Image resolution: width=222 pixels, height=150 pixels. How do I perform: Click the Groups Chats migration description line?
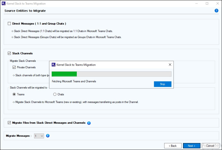(x=66, y=37)
